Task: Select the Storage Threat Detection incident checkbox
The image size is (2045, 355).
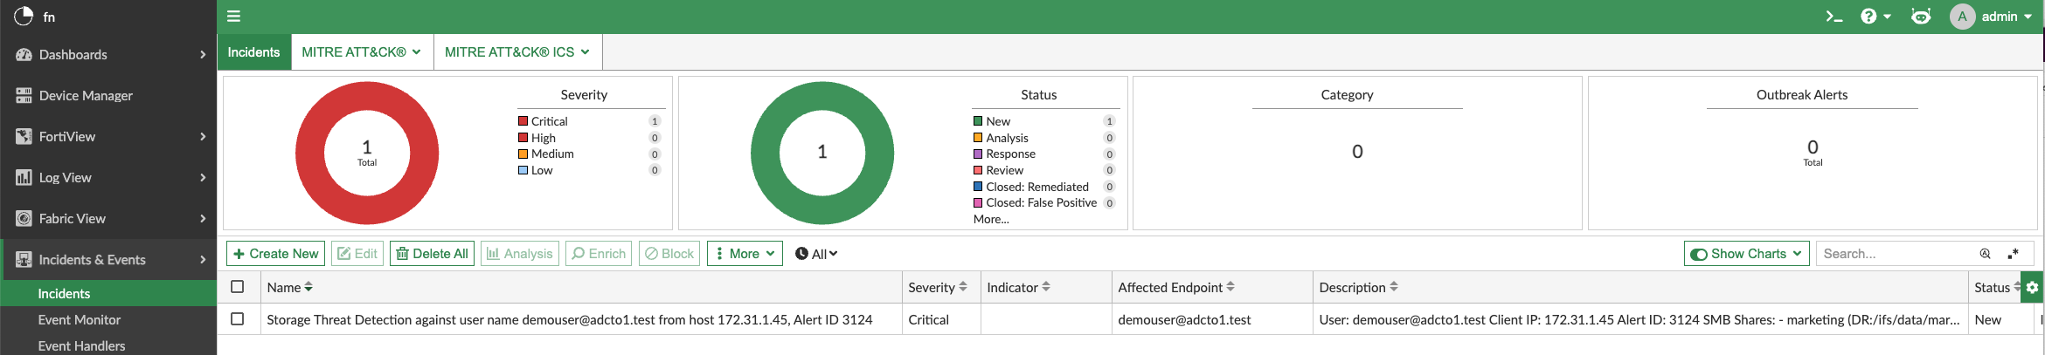Action: point(237,319)
